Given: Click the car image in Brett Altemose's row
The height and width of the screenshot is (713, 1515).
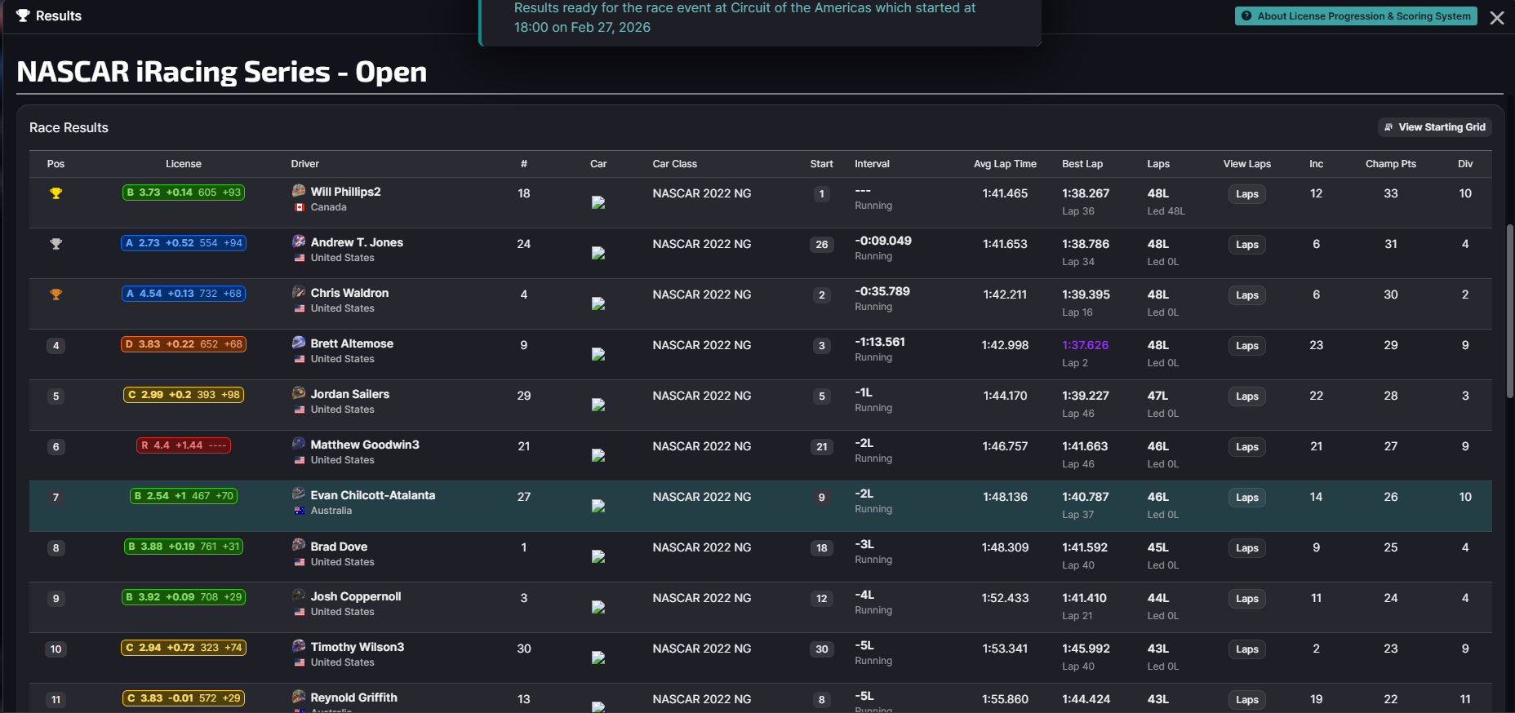Looking at the screenshot, I should (x=598, y=354).
